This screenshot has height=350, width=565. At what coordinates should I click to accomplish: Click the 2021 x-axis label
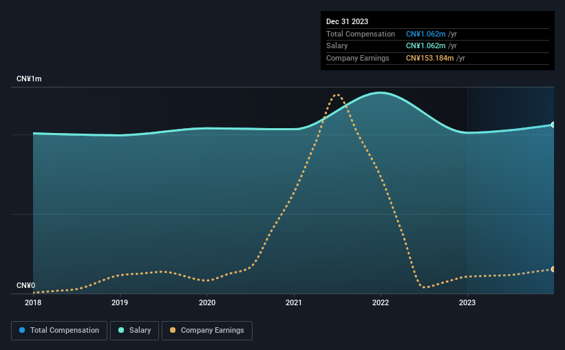[x=294, y=302]
